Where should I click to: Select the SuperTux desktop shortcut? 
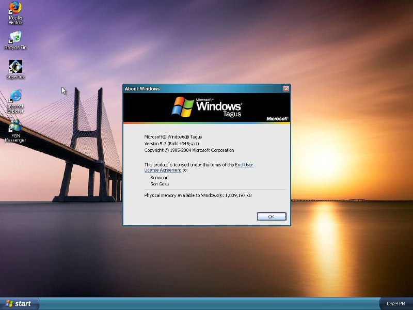15,69
